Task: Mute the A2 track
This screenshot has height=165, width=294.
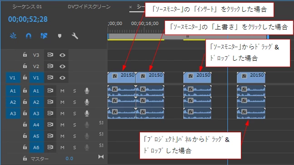Action: (62, 102)
